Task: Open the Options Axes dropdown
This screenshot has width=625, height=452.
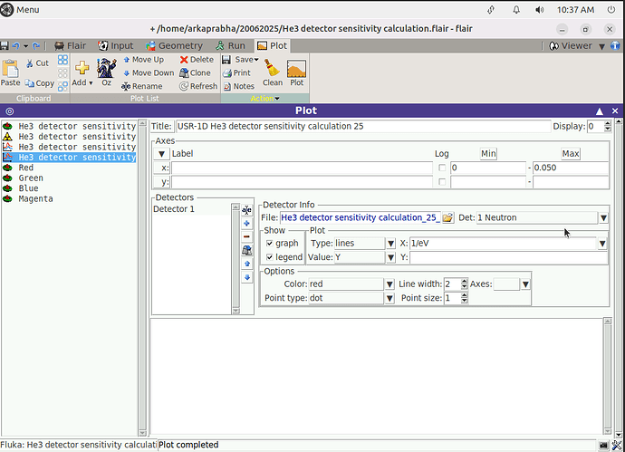Action: [525, 284]
